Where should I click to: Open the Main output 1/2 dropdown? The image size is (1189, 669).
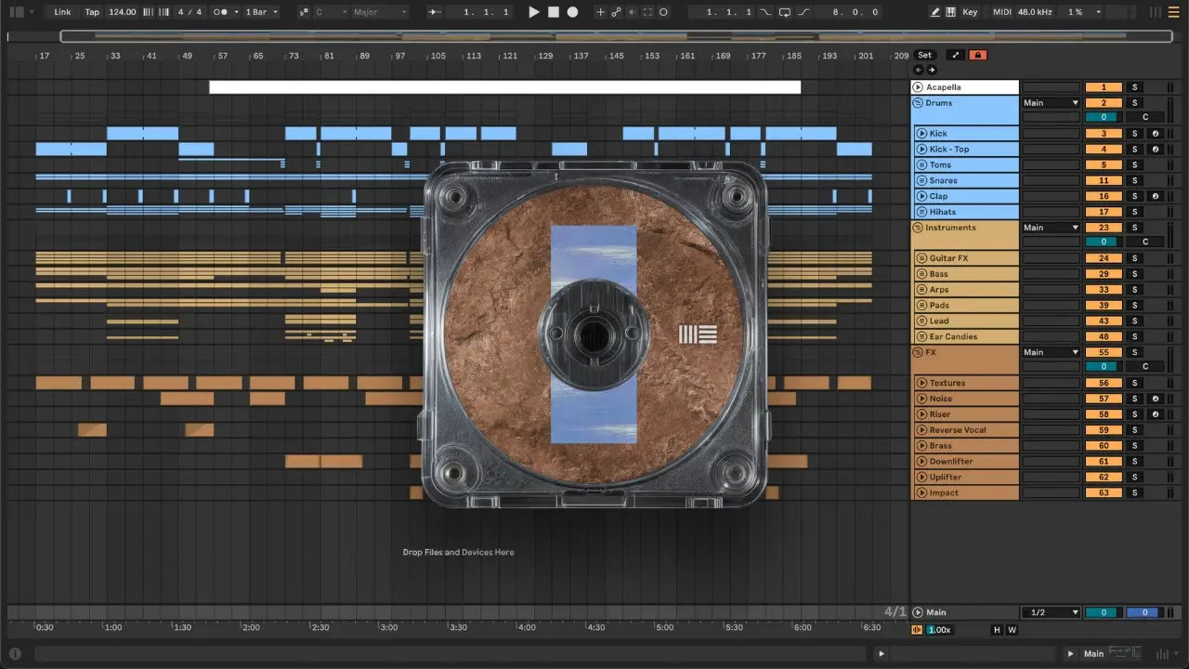(1051, 612)
